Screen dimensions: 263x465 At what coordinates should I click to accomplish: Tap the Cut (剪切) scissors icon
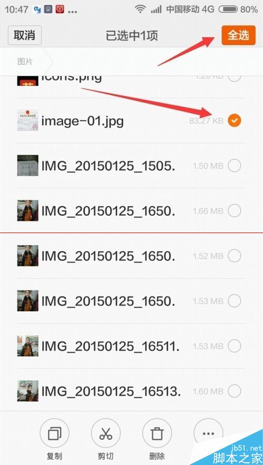click(x=106, y=433)
